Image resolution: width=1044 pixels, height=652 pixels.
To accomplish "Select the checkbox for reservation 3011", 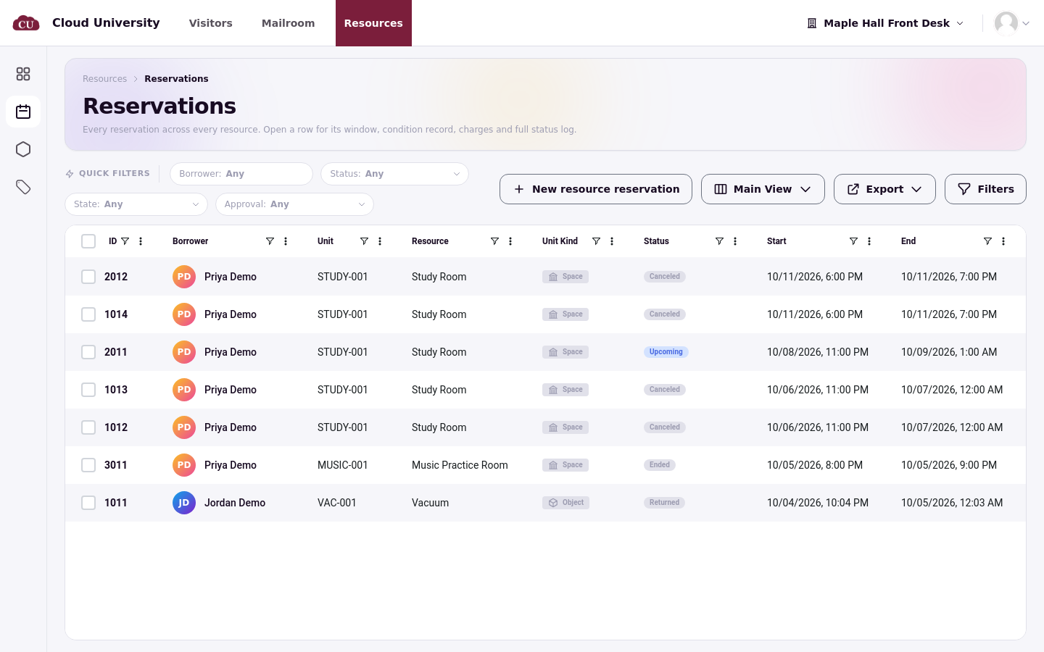I will 88,465.
